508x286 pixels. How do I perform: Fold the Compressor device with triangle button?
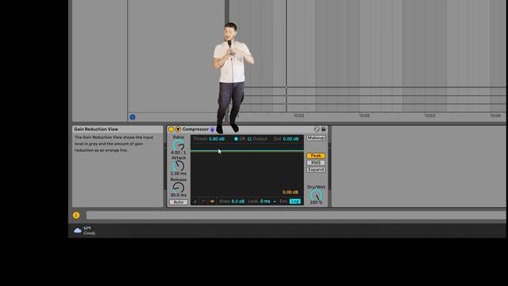[x=178, y=129]
